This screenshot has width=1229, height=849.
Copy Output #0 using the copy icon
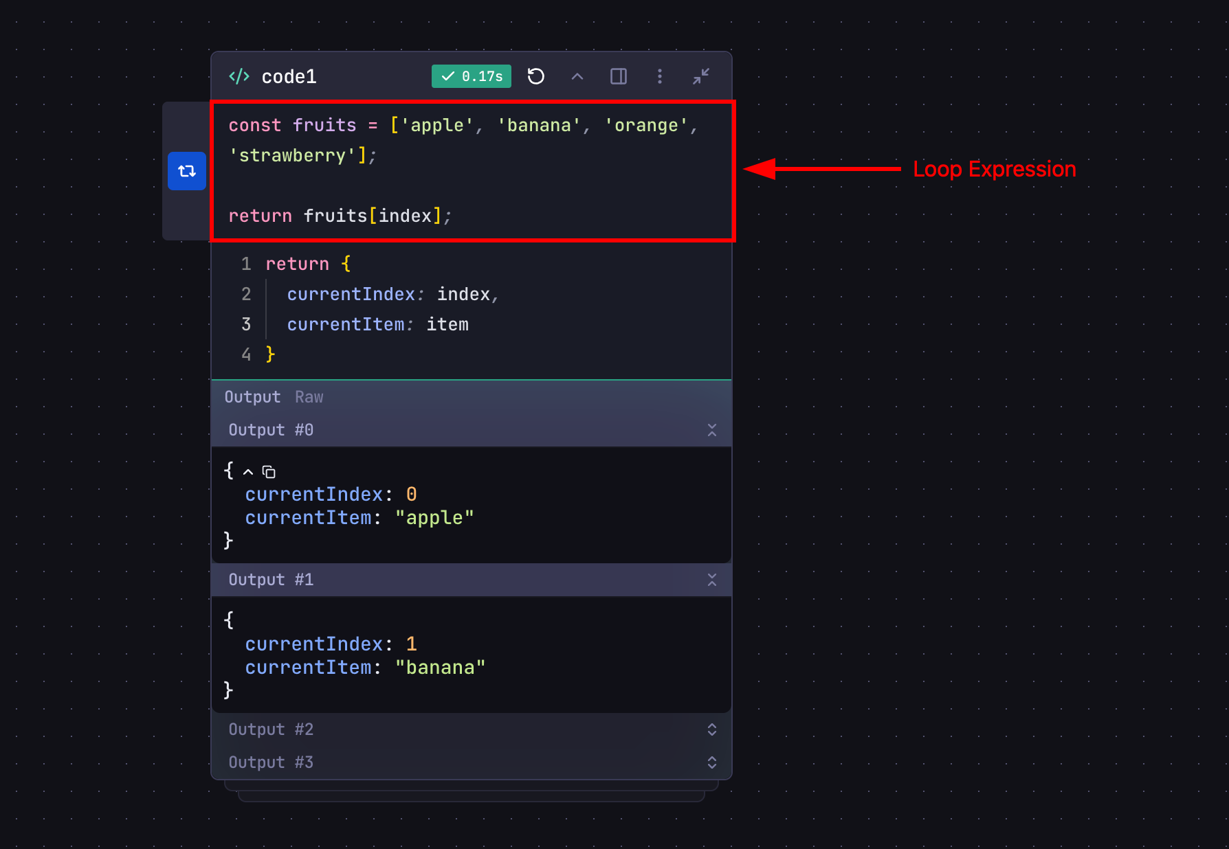tap(268, 472)
